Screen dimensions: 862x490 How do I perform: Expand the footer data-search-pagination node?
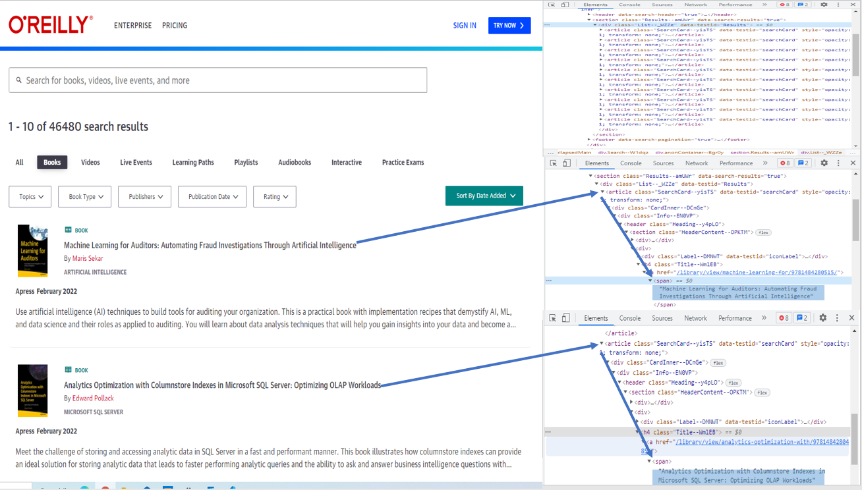point(589,140)
